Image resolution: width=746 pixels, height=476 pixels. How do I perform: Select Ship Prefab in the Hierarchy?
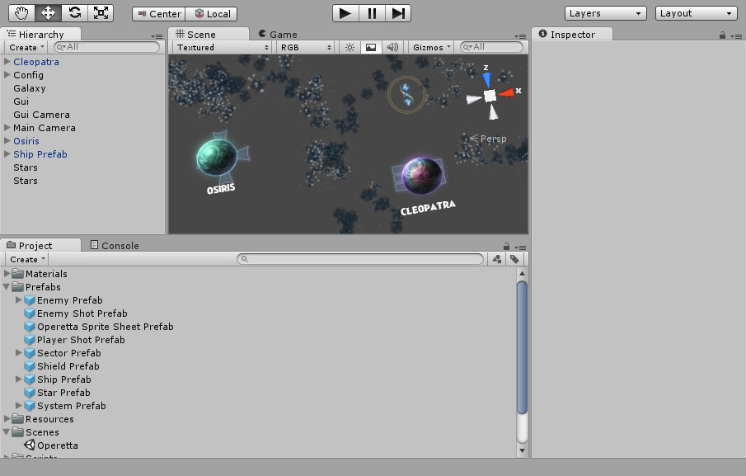40,154
